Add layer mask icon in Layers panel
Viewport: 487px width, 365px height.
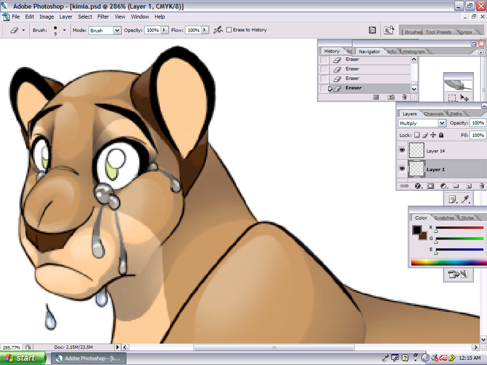(x=431, y=186)
